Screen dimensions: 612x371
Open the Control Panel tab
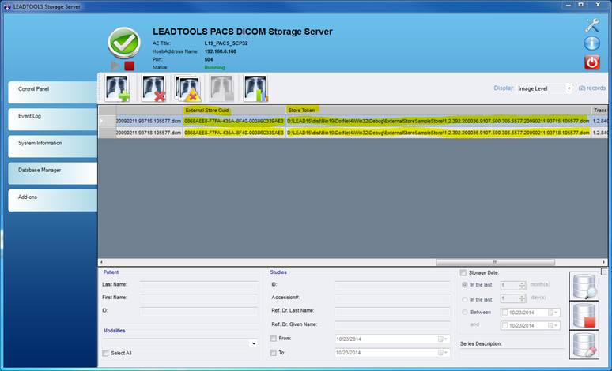pos(53,92)
